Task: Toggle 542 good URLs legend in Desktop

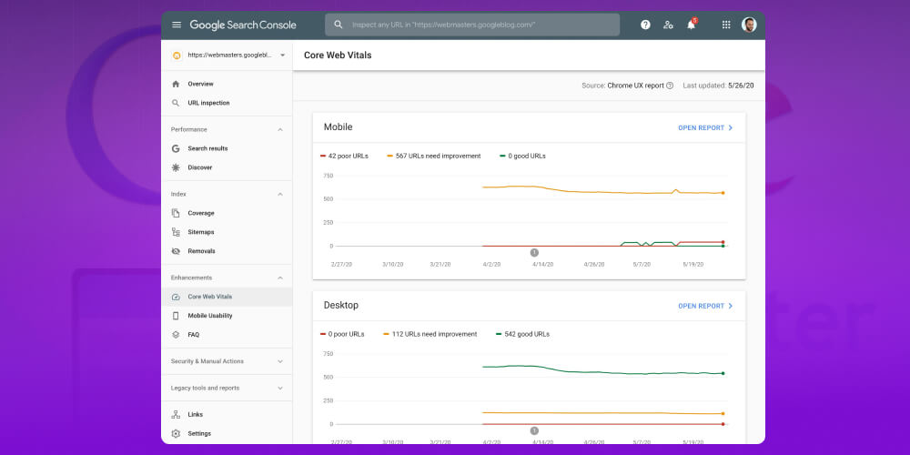Action: tap(522, 334)
